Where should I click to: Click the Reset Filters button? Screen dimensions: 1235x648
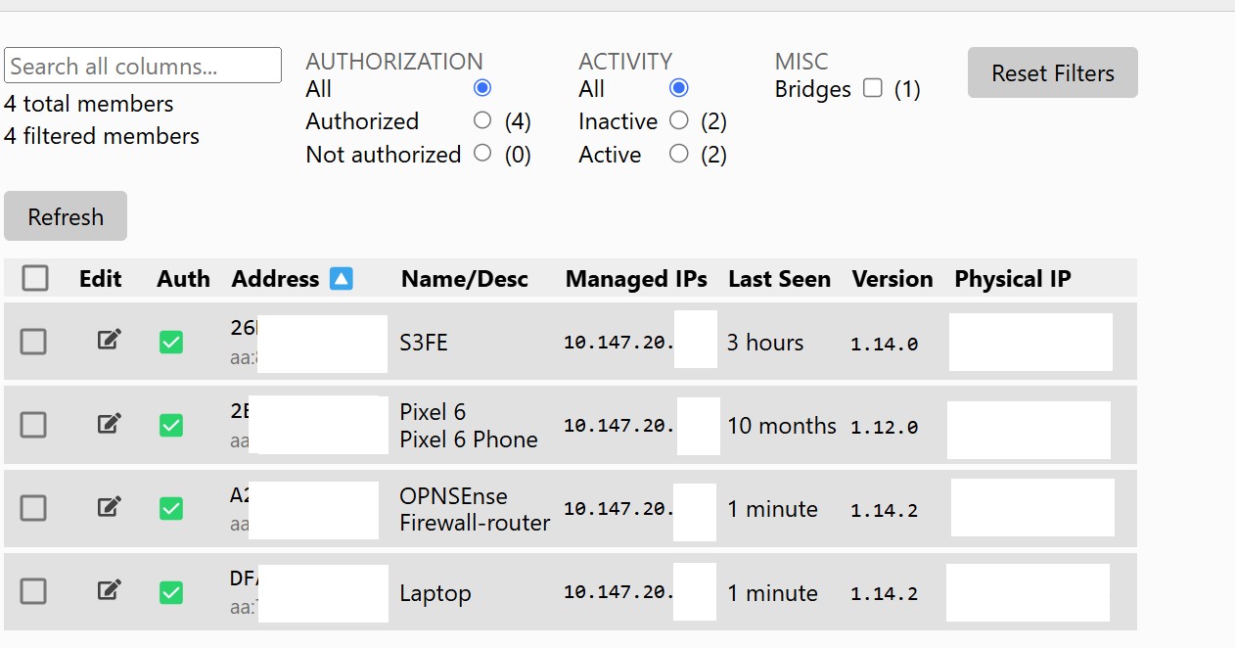tap(1052, 73)
